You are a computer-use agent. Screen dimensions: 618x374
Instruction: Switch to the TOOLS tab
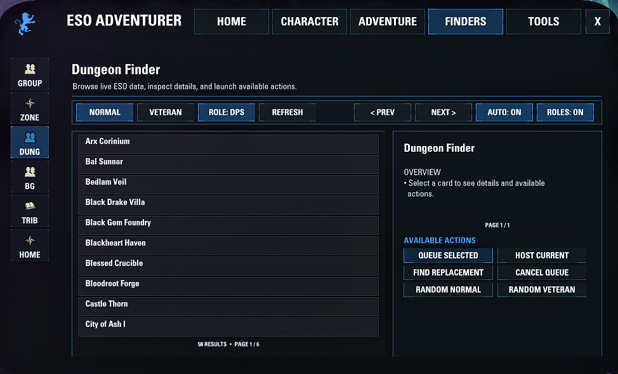[544, 22]
